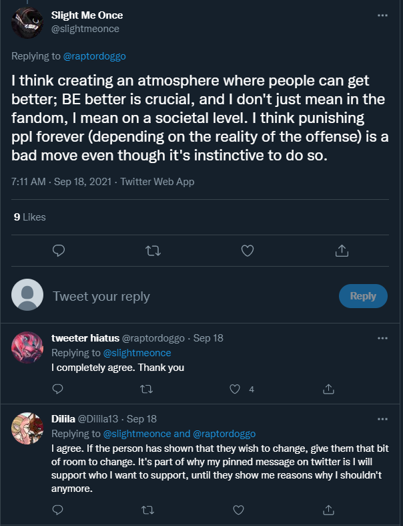Click reply icon under main tweet

59,251
